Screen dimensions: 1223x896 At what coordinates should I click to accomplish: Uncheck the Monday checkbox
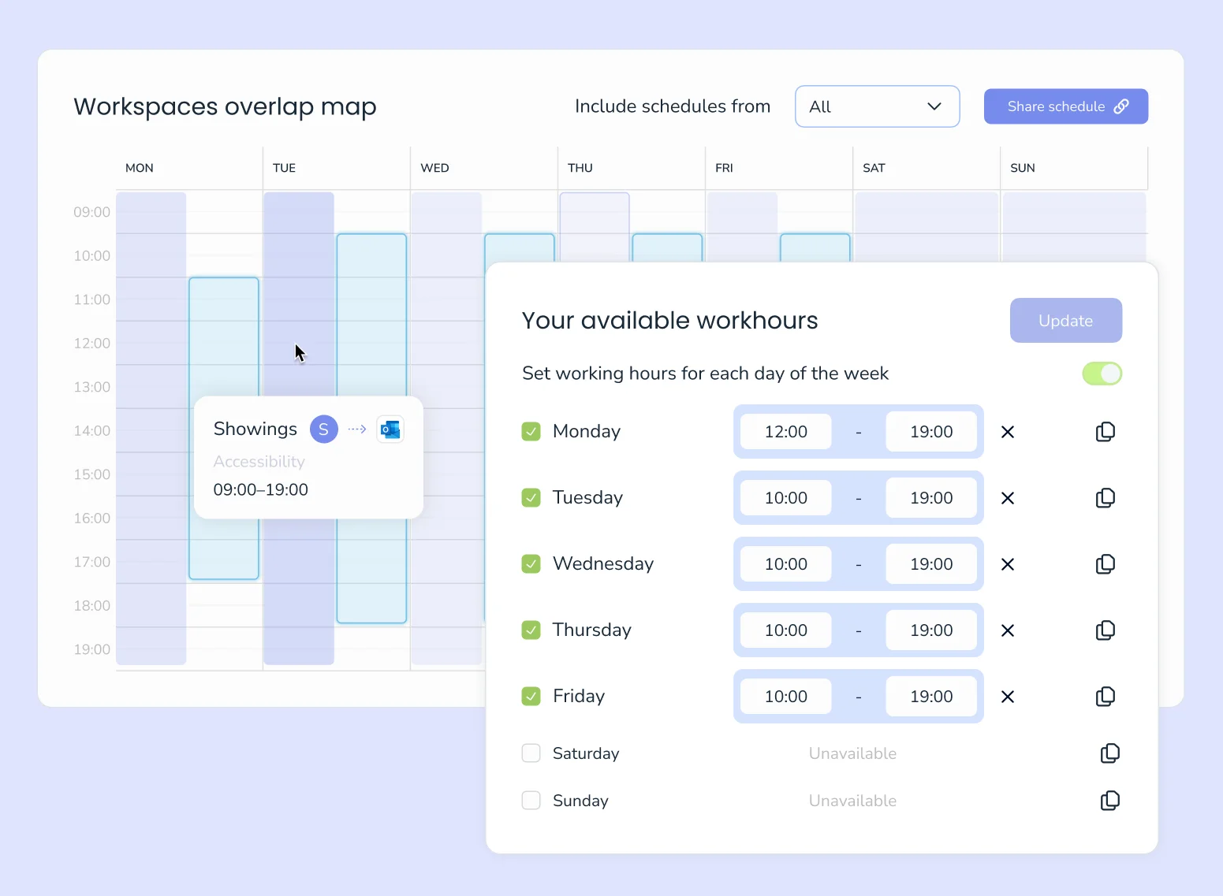pyautogui.click(x=531, y=432)
